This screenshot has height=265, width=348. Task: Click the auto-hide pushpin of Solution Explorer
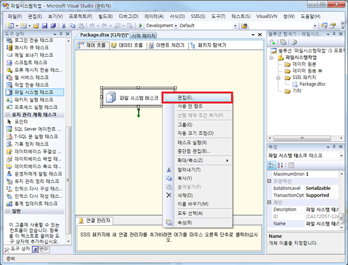(334, 34)
